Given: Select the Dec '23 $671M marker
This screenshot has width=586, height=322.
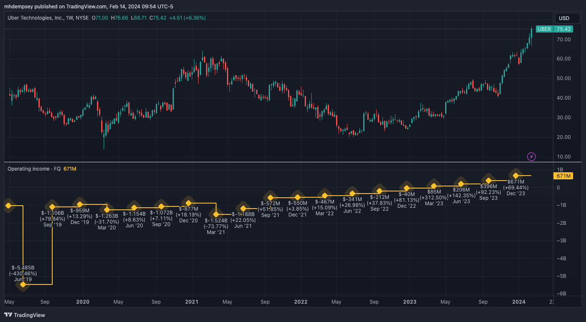Looking at the screenshot, I should pyautogui.click(x=516, y=176).
